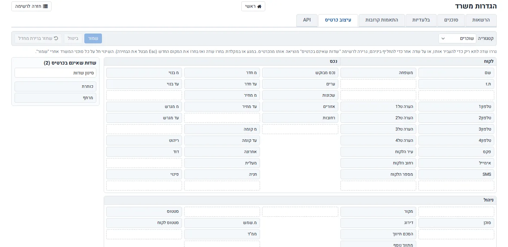Image resolution: width=508 pixels, height=247 pixels.
Task: Open the סוכנים tab
Action: 451,20
